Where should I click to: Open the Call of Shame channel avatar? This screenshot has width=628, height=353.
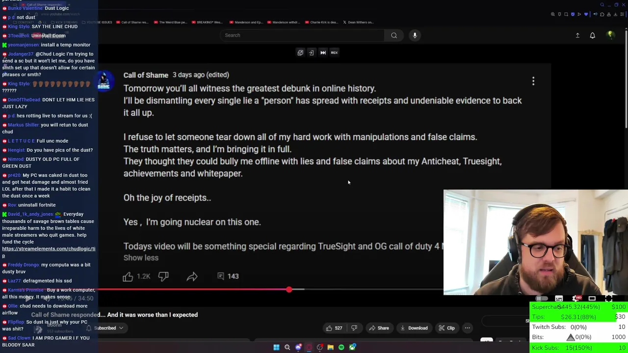click(x=104, y=81)
